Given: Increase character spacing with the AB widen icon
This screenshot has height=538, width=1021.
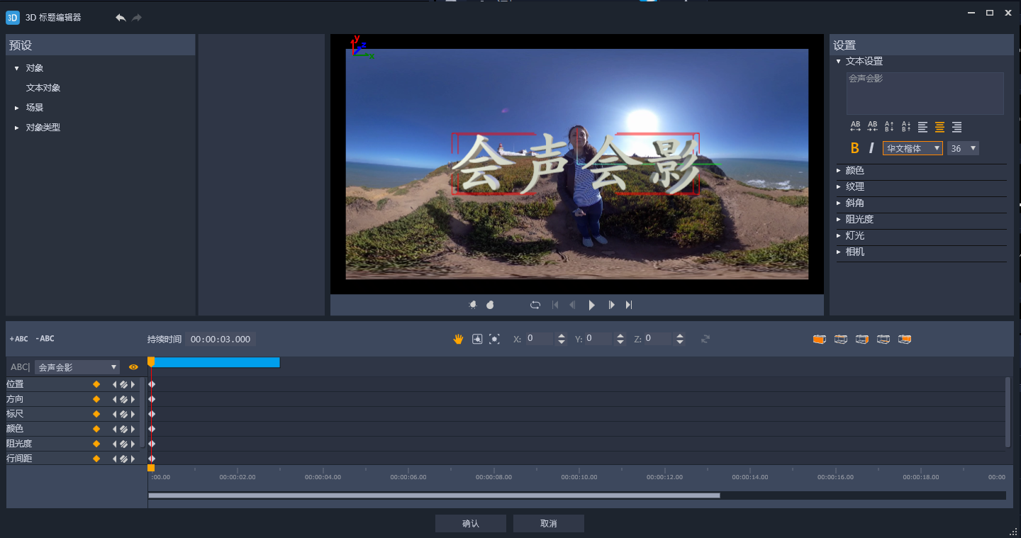Looking at the screenshot, I should click(855, 127).
